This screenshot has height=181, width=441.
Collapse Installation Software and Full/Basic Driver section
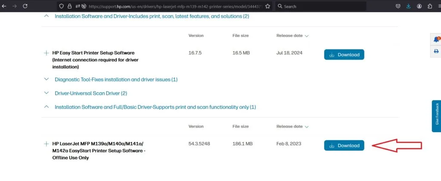pos(47,107)
